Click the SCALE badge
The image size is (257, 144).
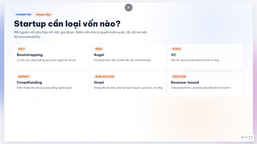[x=177, y=49]
